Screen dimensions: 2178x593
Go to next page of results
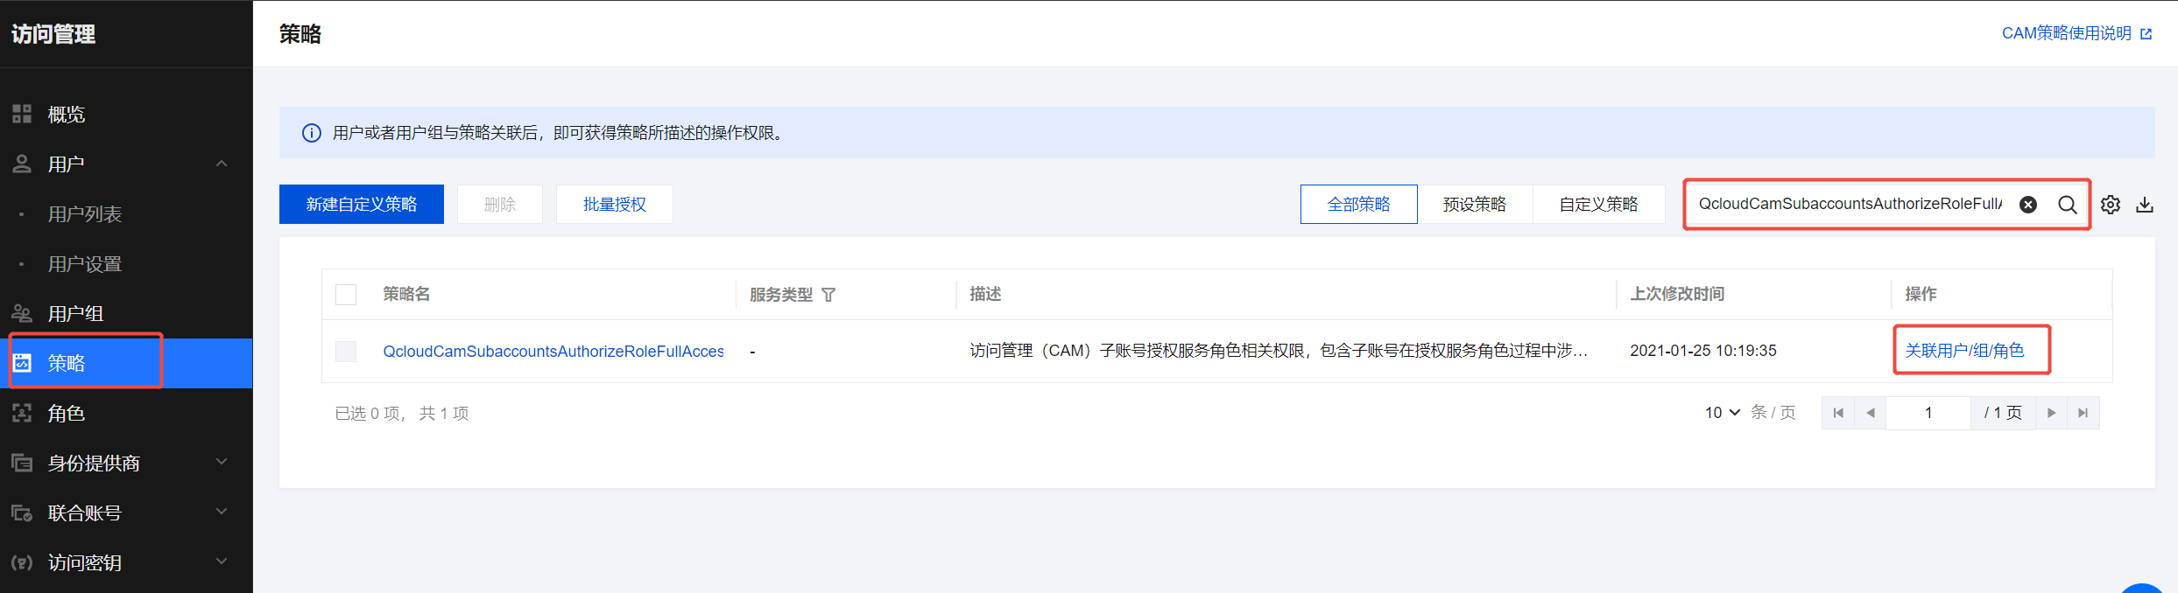[2051, 413]
